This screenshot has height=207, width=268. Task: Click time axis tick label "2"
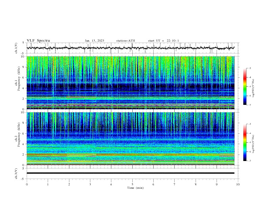pyautogui.click(x=69, y=184)
